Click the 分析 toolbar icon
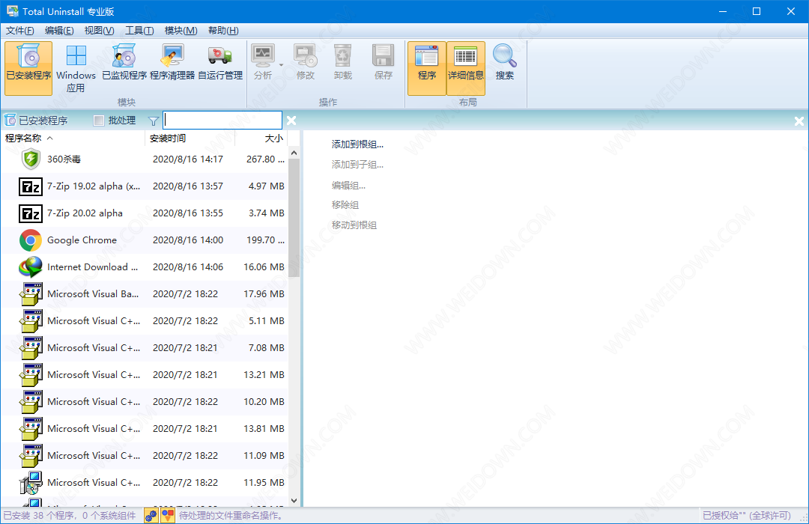809x524 pixels. tap(263, 55)
